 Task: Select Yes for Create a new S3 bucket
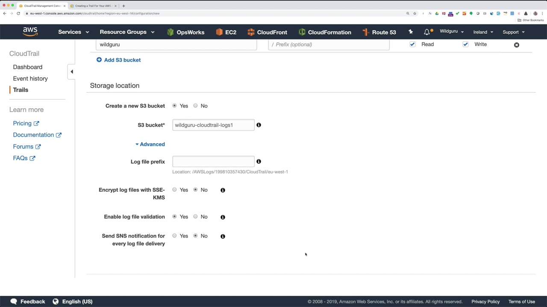pyautogui.click(x=174, y=106)
